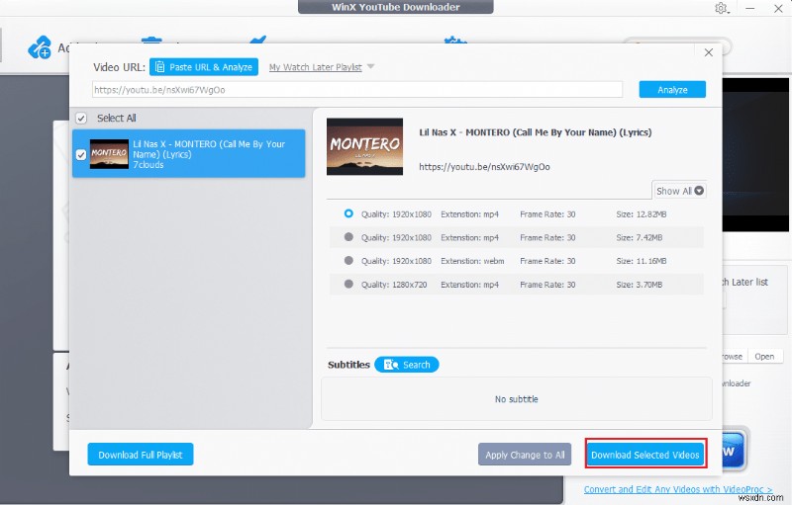Open Convert and Edit Any Videos with VideoProc link
Viewport: 792px width, 505px height.
(678, 489)
